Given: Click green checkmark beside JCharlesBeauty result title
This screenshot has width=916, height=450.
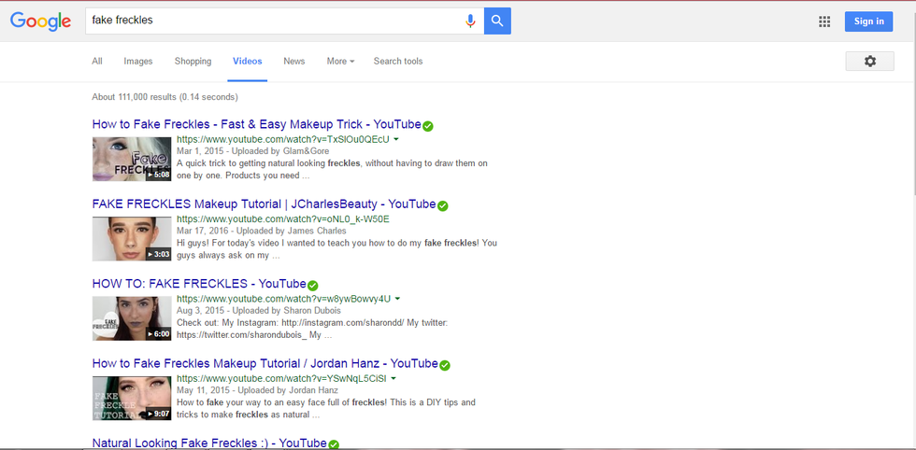Looking at the screenshot, I should coord(443,205).
